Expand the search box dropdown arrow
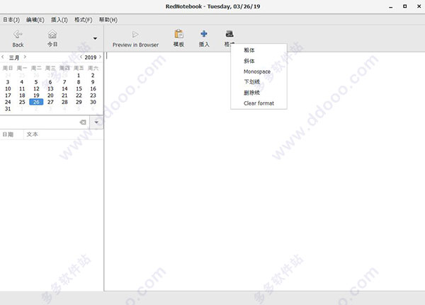 [96, 122]
